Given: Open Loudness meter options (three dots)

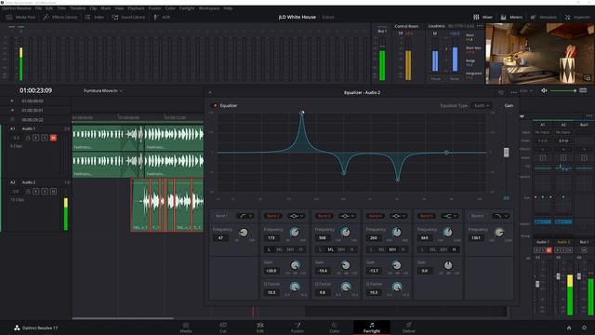Looking at the screenshot, I should (480, 26).
